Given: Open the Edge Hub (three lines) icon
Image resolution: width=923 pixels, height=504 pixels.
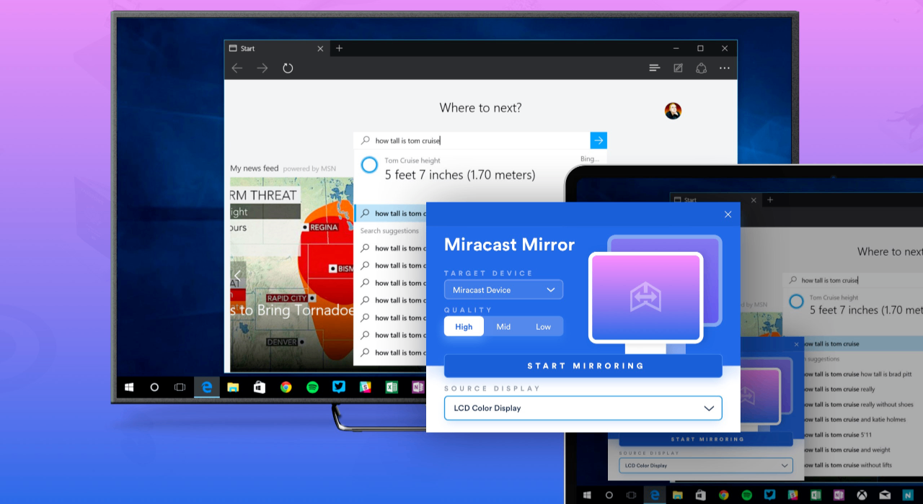Looking at the screenshot, I should point(654,68).
